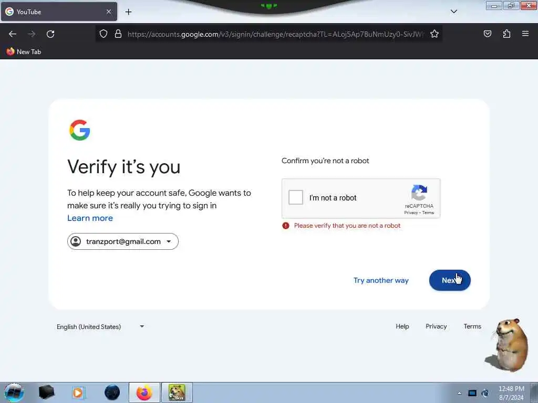The width and height of the screenshot is (538, 403).
Task: Click the round blue system tray icon
Action: coord(485,393)
